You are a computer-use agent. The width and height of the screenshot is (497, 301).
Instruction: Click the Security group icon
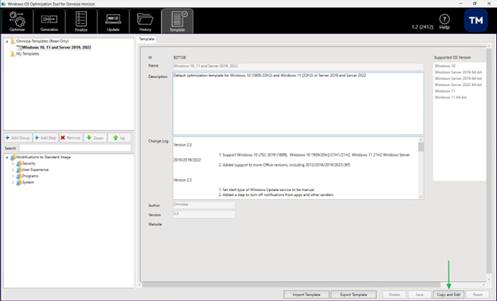point(18,163)
